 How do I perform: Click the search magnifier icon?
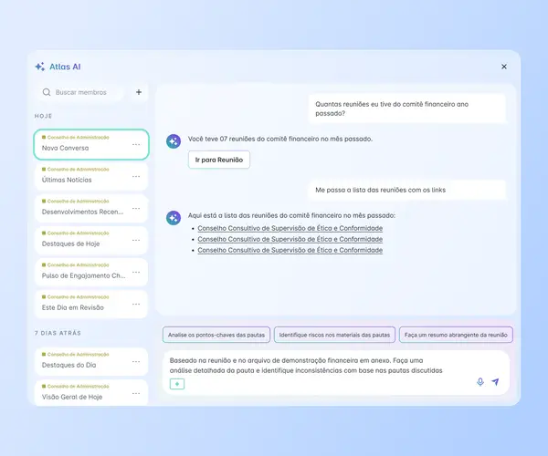pyautogui.click(x=47, y=92)
